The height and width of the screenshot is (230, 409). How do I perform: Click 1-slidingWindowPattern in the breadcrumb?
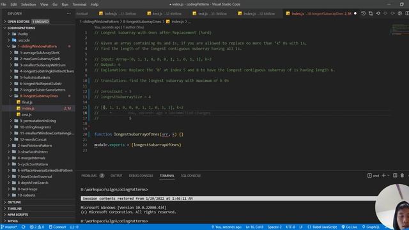point(99,21)
